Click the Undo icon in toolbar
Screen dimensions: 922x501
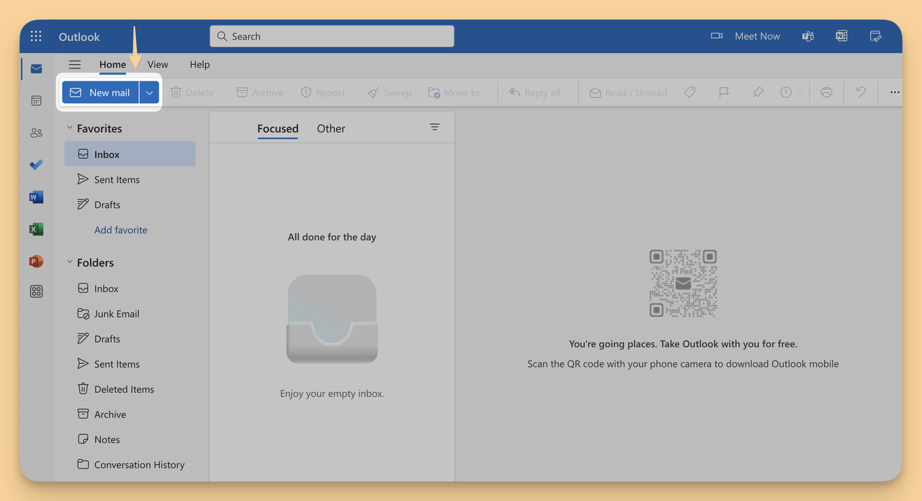coord(861,92)
